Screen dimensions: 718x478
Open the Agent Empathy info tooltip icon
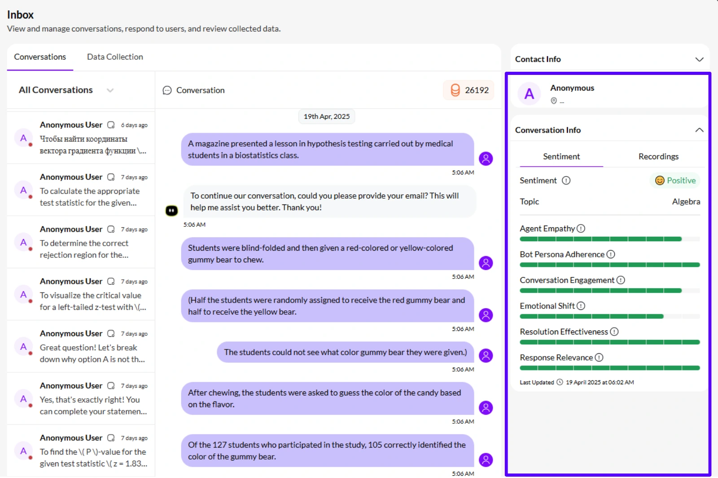pyautogui.click(x=582, y=228)
